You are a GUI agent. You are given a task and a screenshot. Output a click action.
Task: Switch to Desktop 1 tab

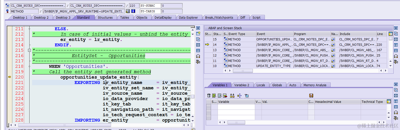(x=20, y=17)
